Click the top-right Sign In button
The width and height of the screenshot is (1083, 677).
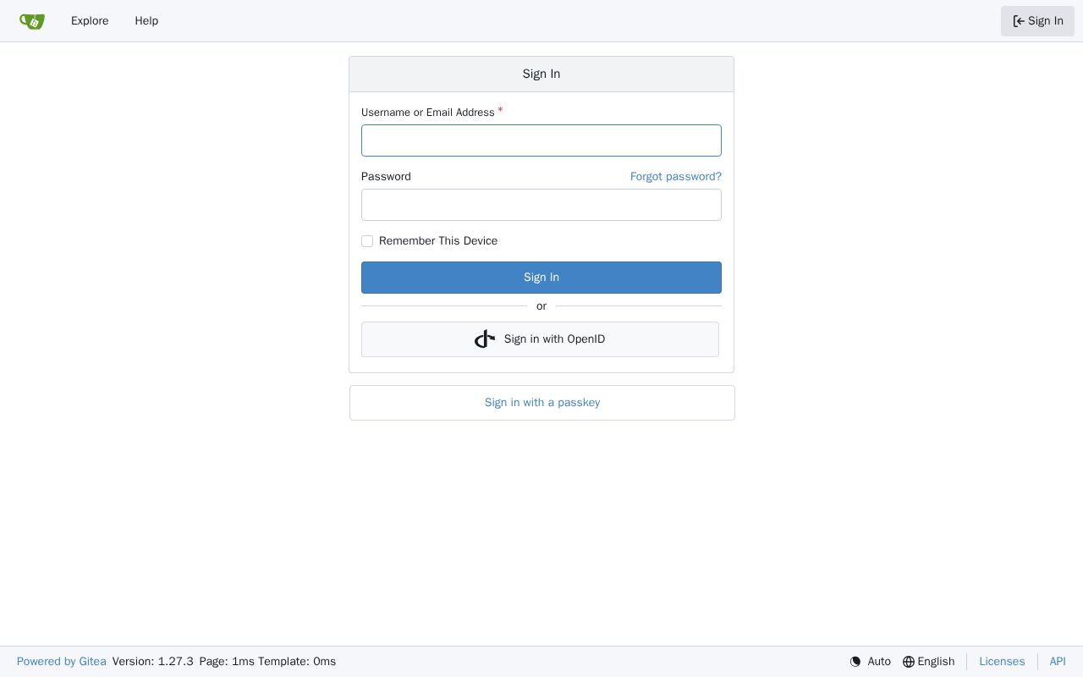click(x=1037, y=21)
